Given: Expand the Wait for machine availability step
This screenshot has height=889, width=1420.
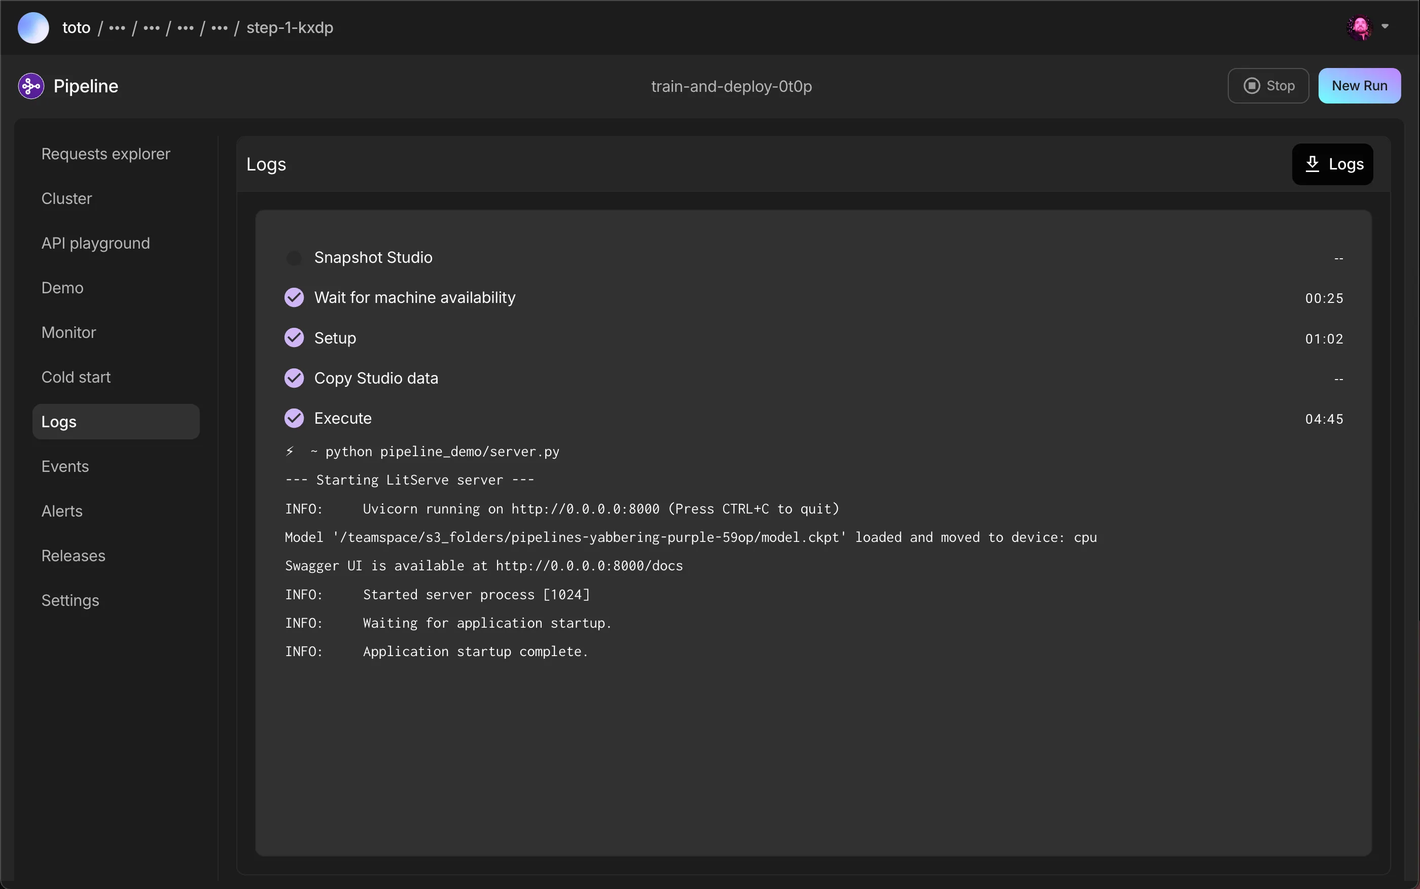Looking at the screenshot, I should (813, 297).
